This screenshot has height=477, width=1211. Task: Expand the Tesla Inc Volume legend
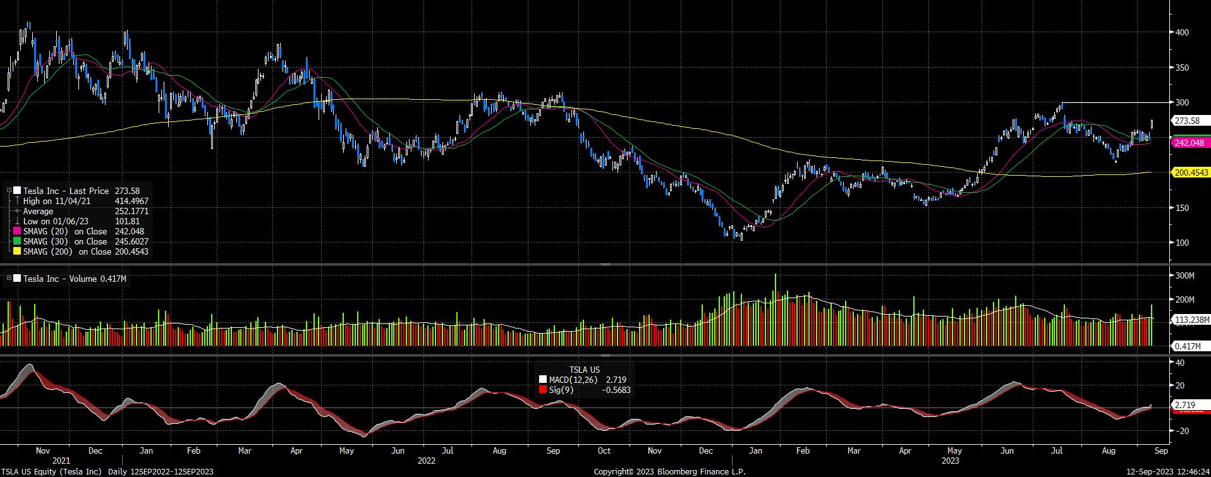[x=9, y=279]
